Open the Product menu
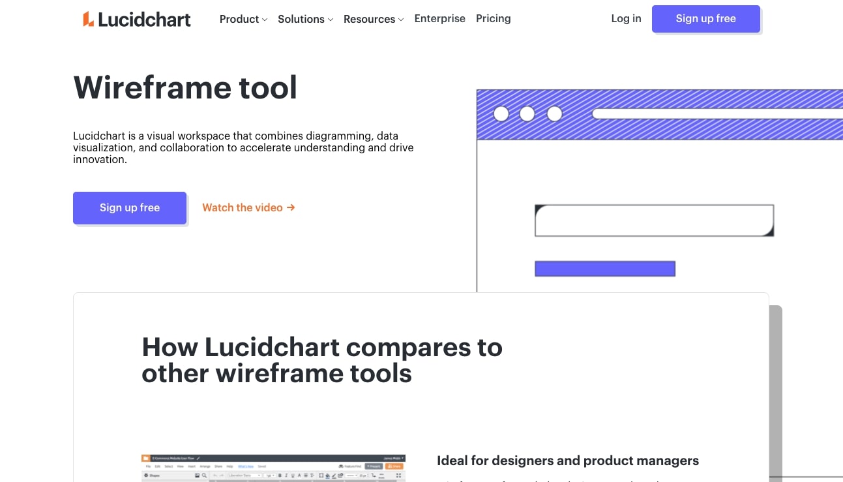Image resolution: width=843 pixels, height=482 pixels. coord(243,19)
